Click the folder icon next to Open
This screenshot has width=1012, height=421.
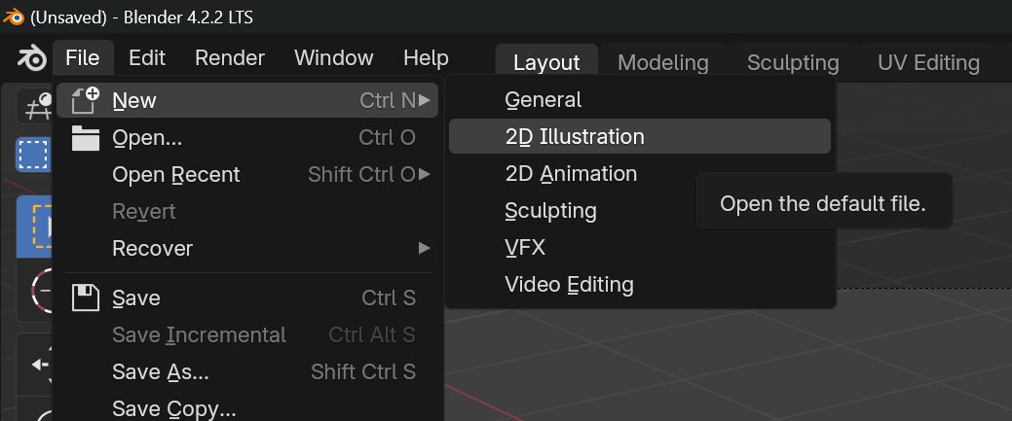pos(85,137)
